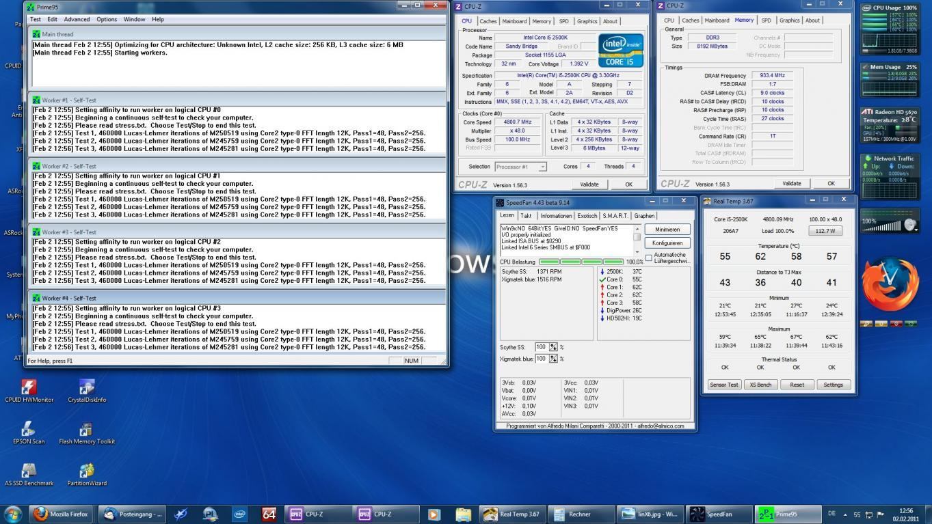Click Validate in left CPU-Z window
The width and height of the screenshot is (932, 524).
[x=589, y=184]
